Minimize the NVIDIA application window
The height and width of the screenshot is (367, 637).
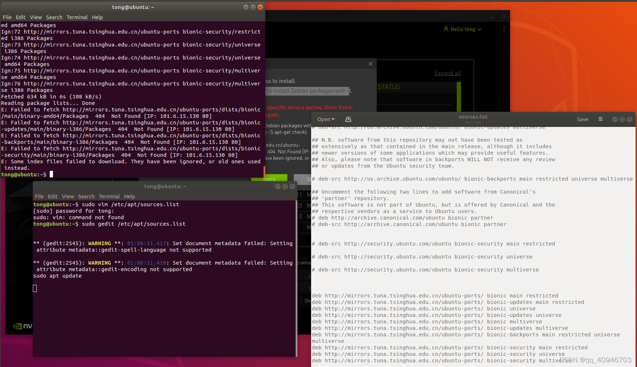pos(492,16)
